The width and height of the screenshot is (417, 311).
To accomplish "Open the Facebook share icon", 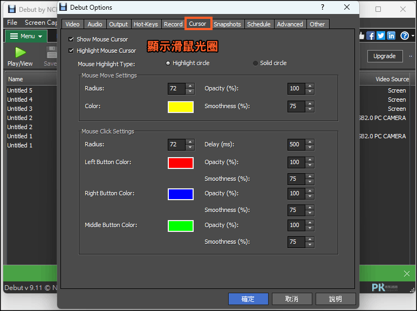I will (370, 36).
